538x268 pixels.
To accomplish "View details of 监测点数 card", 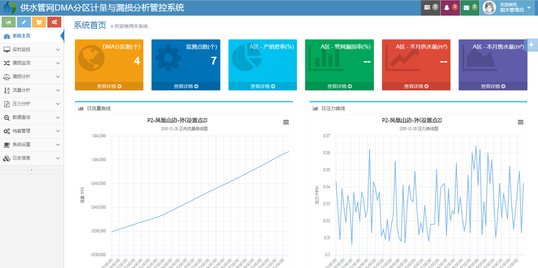I will (186, 86).
